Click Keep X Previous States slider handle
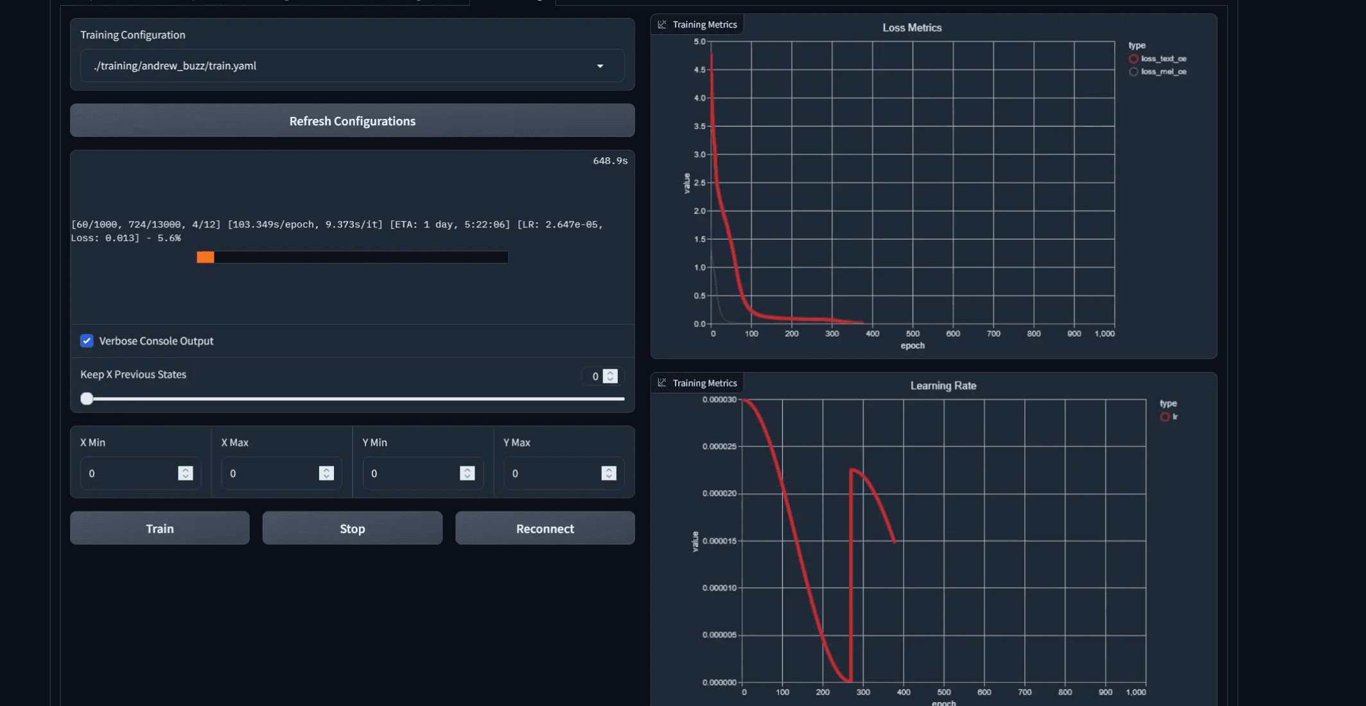 click(x=87, y=399)
